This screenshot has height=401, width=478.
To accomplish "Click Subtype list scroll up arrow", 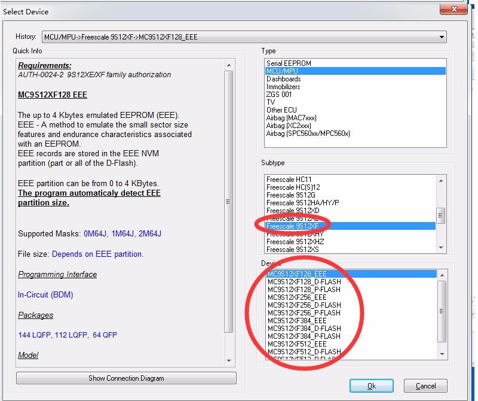I will click(x=441, y=181).
